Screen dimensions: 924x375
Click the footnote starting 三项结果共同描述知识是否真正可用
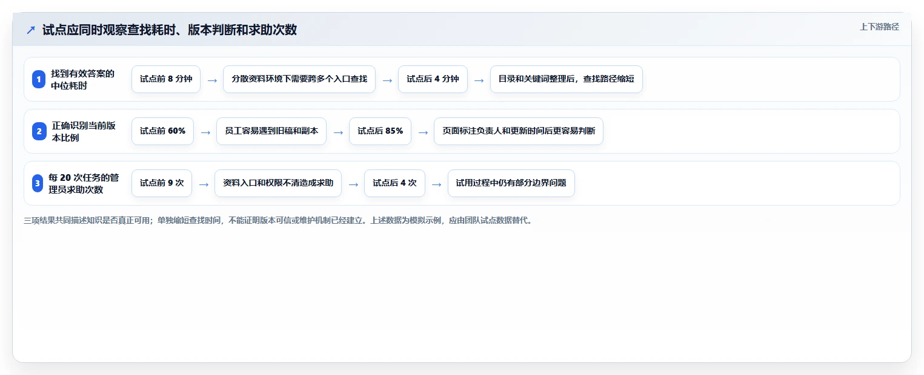pyautogui.click(x=279, y=221)
